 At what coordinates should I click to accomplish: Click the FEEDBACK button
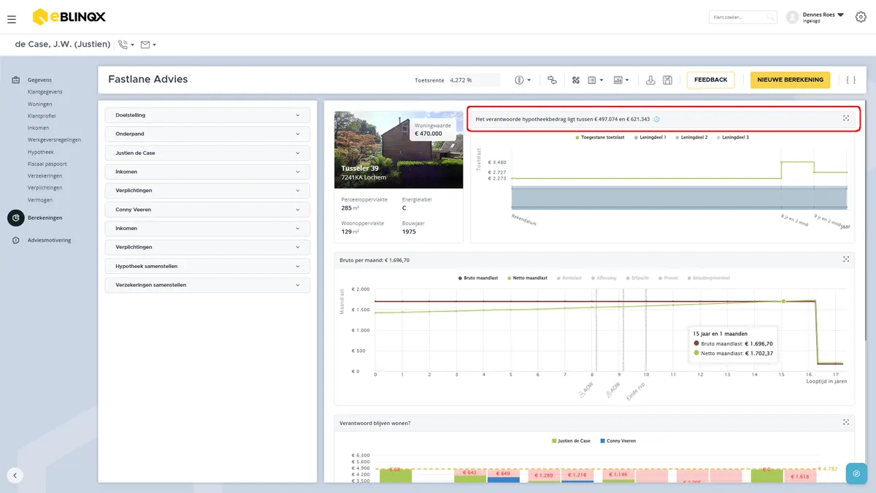point(710,80)
